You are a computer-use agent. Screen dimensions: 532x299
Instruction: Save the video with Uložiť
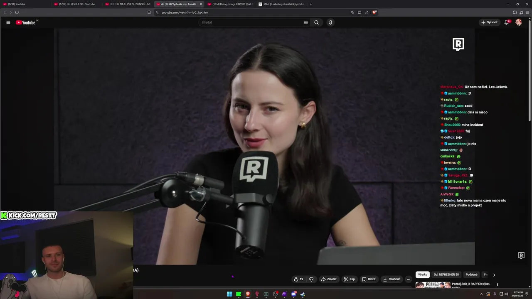[x=369, y=279]
